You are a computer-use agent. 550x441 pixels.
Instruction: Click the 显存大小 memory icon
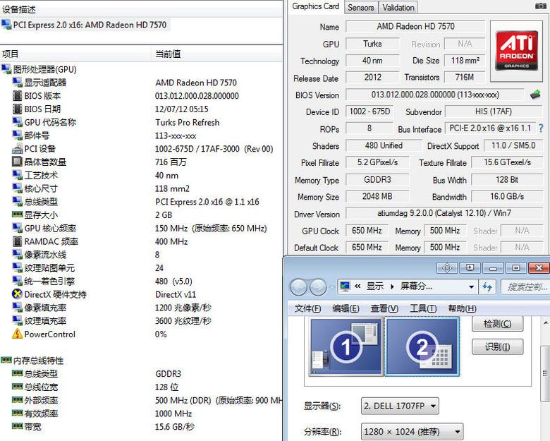17,215
